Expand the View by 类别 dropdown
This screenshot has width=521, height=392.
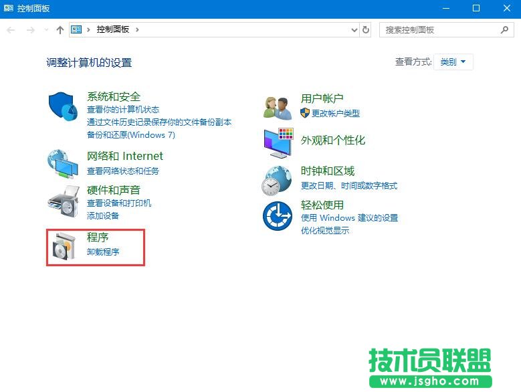453,62
